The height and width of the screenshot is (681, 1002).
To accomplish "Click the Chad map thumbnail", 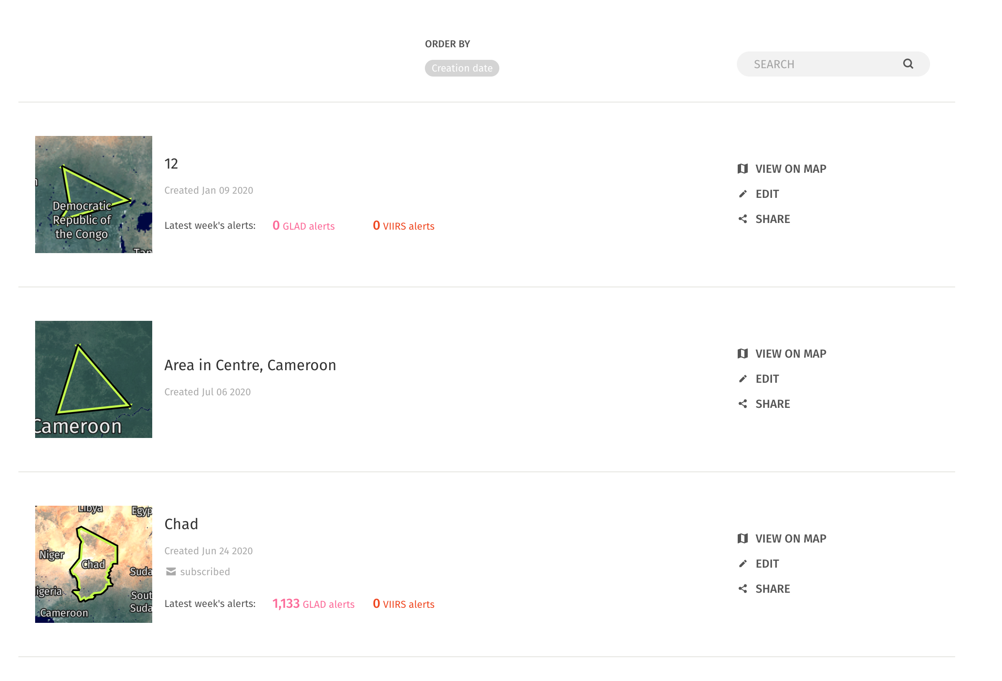I will (x=93, y=564).
